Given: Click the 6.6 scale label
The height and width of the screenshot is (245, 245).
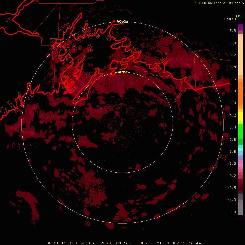Looking at the screenshot, I should [233, 79].
